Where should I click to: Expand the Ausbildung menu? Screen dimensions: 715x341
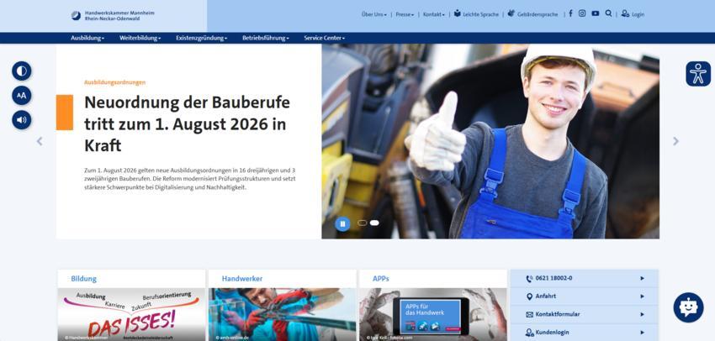pyautogui.click(x=87, y=39)
